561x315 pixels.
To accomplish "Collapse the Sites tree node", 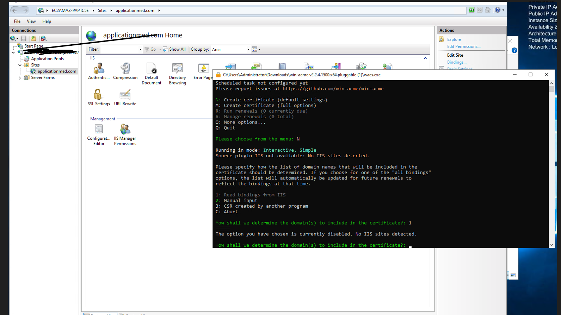I will [20, 65].
